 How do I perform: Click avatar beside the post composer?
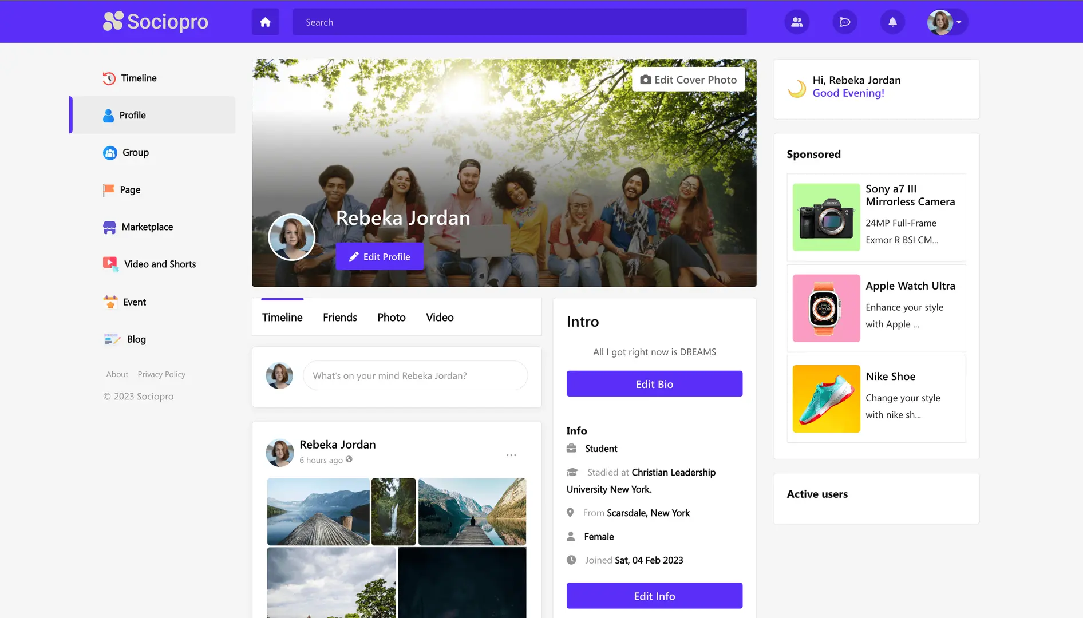(x=279, y=375)
